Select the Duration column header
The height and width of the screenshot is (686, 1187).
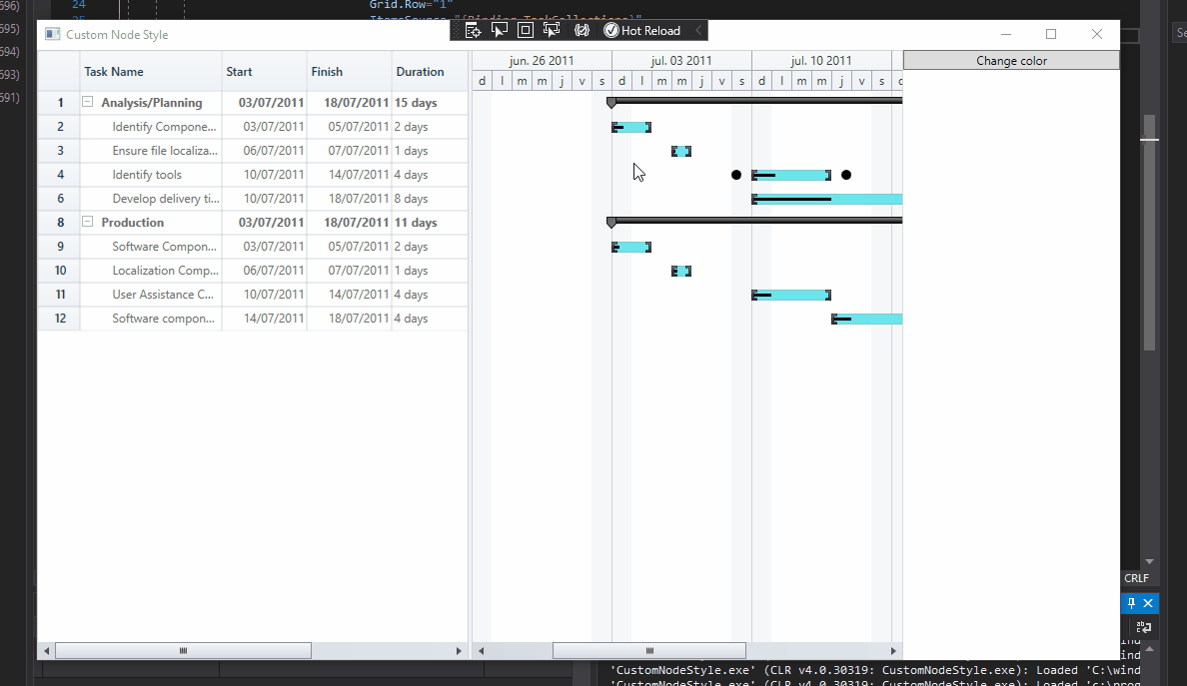(x=428, y=72)
